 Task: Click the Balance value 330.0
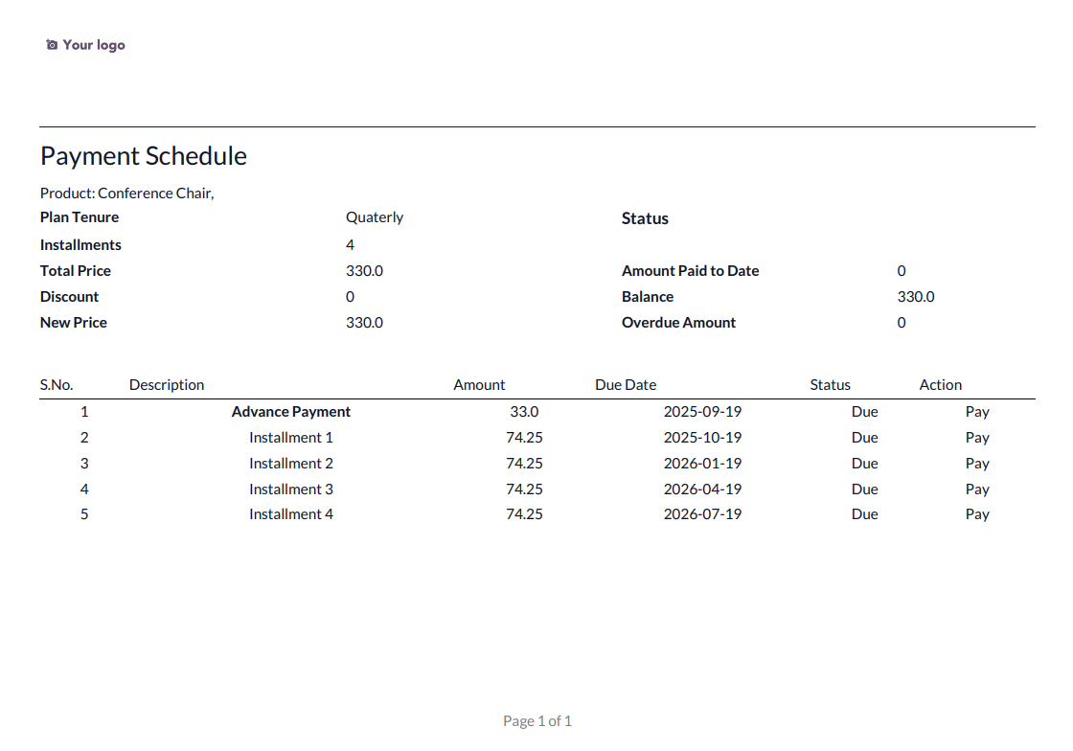pos(916,297)
